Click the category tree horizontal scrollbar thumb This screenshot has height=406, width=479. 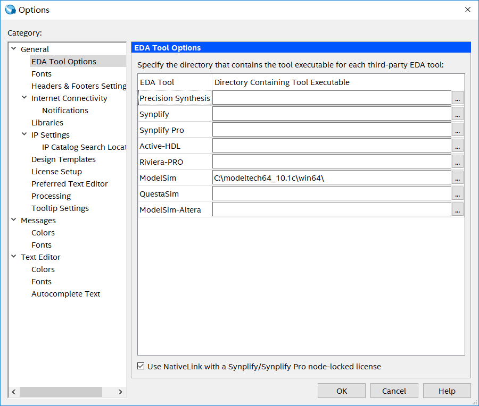pos(61,392)
